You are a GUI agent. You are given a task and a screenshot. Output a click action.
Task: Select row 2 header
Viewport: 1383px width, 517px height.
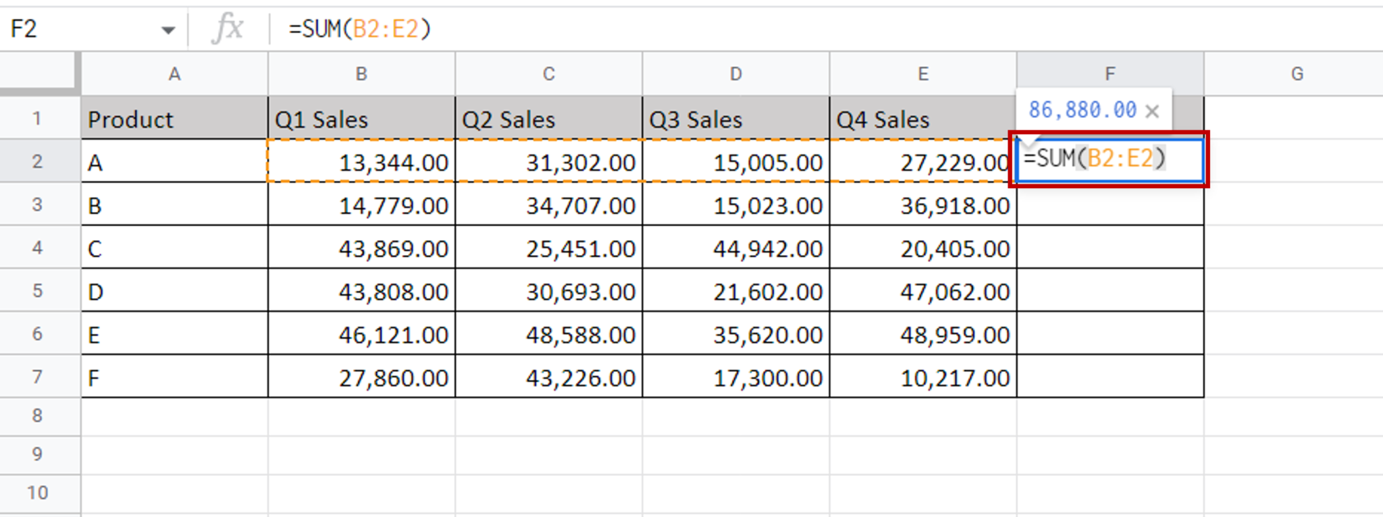click(x=39, y=161)
